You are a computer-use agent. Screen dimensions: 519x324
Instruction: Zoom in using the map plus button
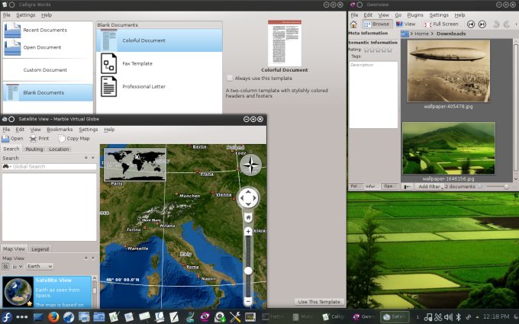tap(248, 231)
